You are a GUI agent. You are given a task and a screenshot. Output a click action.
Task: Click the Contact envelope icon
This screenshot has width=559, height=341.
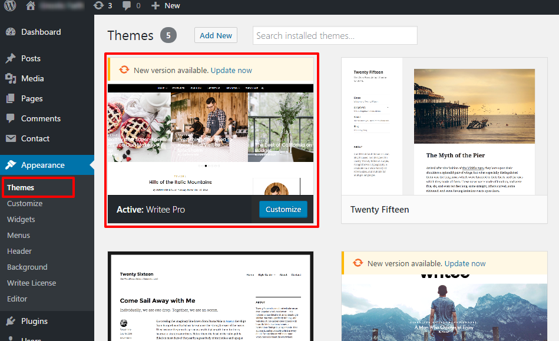coord(11,138)
